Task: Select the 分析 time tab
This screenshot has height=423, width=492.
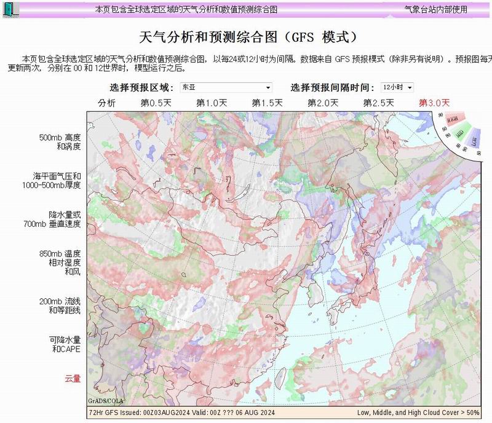Action: 106,103
